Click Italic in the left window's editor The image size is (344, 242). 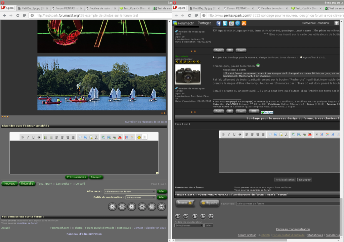pyautogui.click(x=28, y=137)
